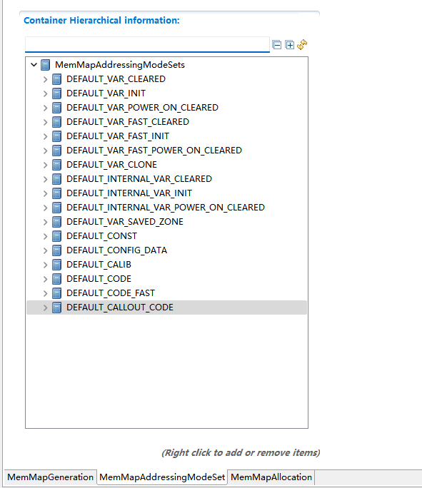
Task: Select the DEFAULT_INTERNAL_VAR_CLEARED tree item
Action: point(139,179)
